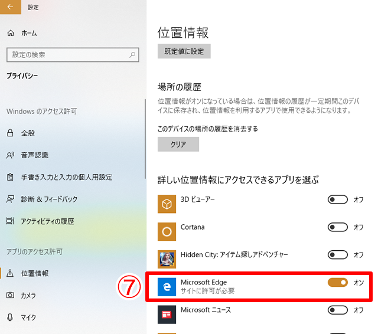Image resolution: width=378 pixels, height=334 pixels.
Task: Turn off location for Microsoft Edge
Action: point(337,283)
